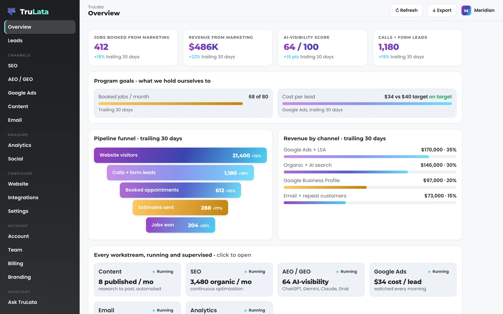Open the Branding page
This screenshot has height=314, width=503.
[40, 277]
